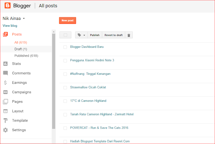Open 17°C di Cameron Highland post
215x144 pixels.
point(88,101)
